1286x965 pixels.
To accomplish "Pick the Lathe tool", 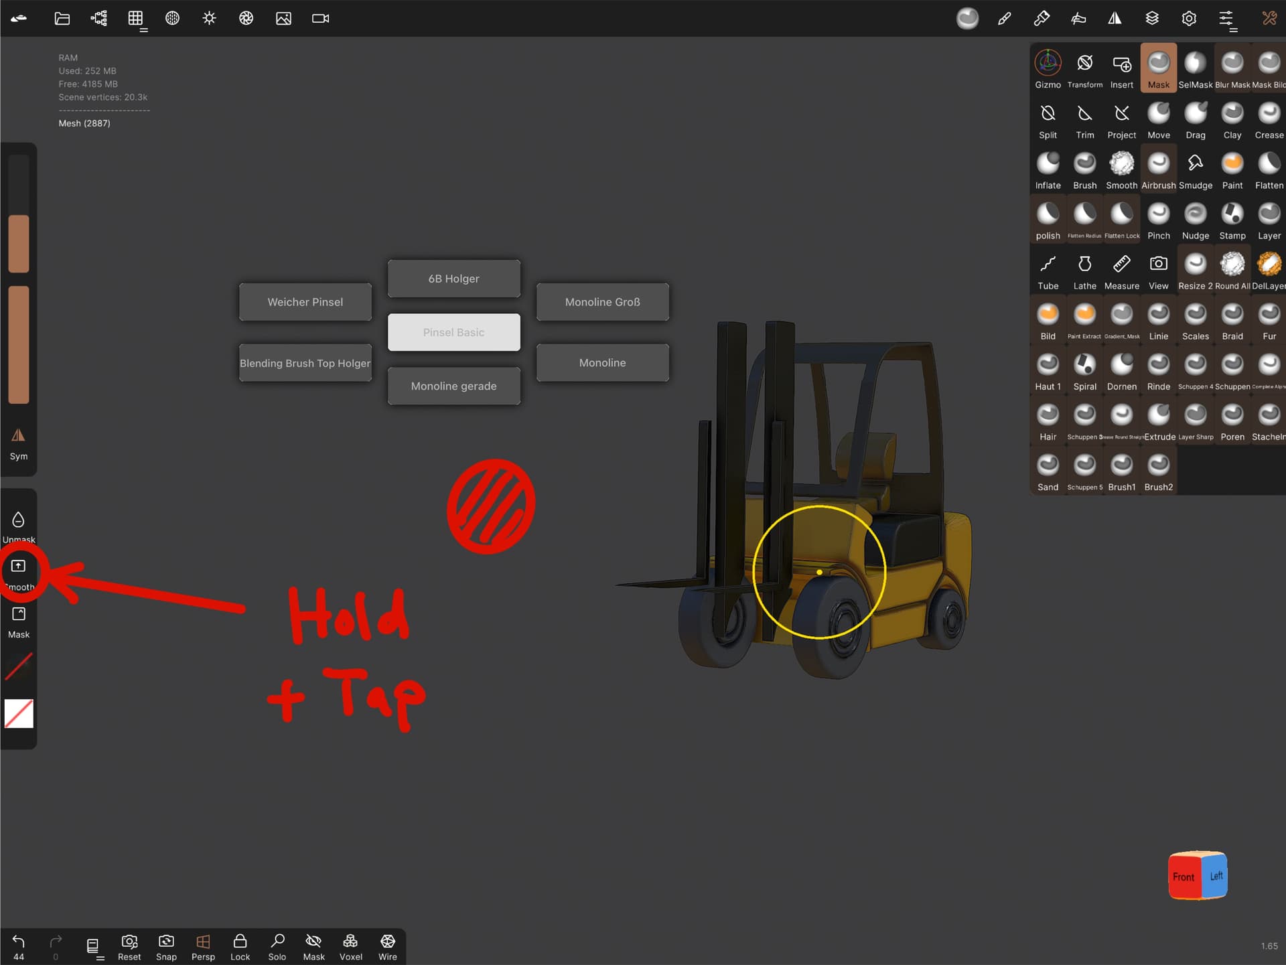I will tap(1084, 271).
